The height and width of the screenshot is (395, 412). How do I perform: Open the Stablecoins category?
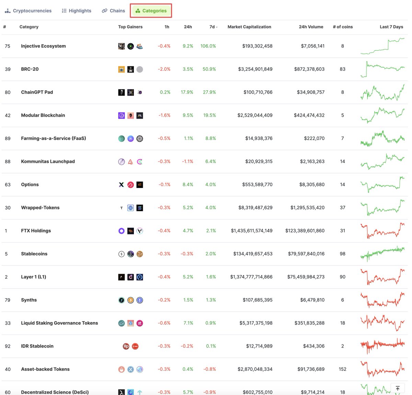tap(34, 254)
